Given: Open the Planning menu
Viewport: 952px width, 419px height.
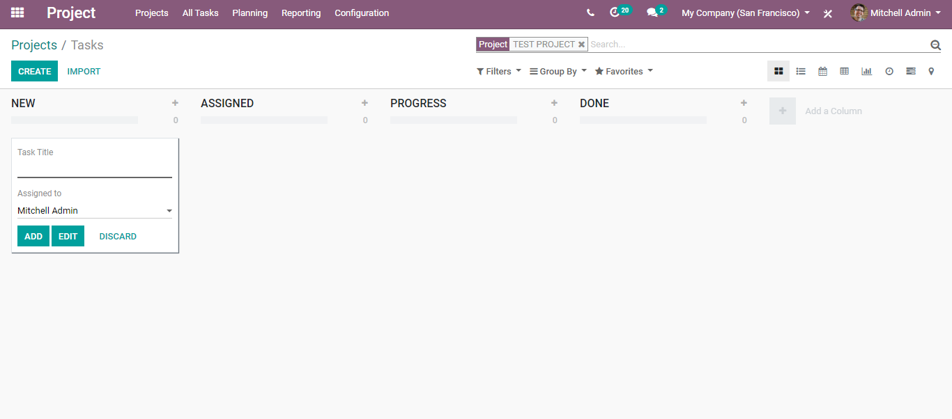Looking at the screenshot, I should [x=249, y=13].
